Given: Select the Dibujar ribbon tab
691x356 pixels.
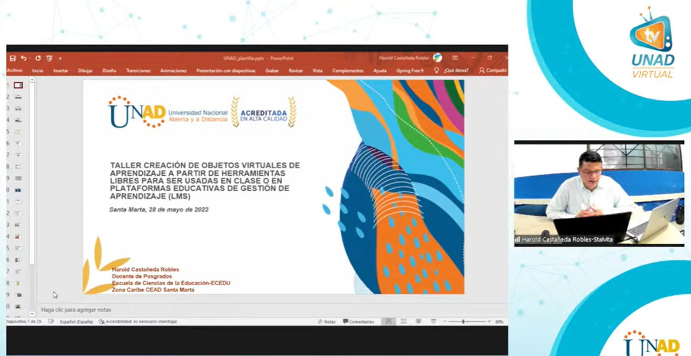Looking at the screenshot, I should 85,71.
